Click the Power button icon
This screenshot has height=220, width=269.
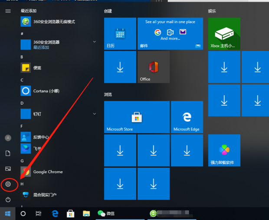pyautogui.click(x=8, y=200)
